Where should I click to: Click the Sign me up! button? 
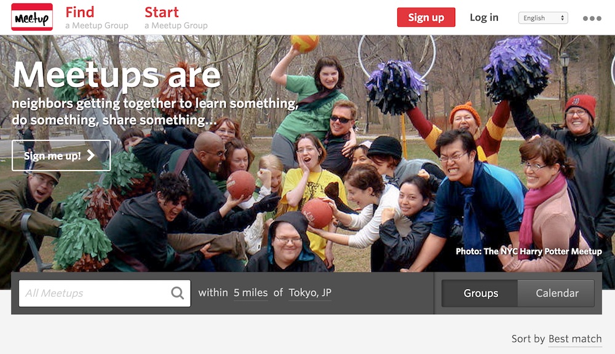(x=61, y=155)
